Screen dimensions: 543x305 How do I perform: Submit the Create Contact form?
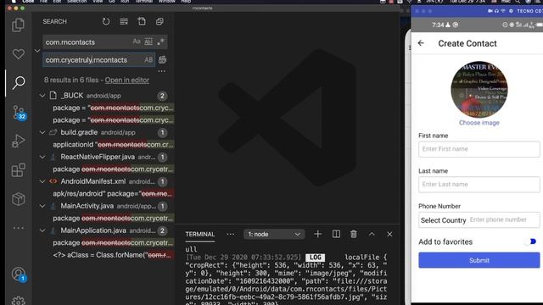pyautogui.click(x=479, y=260)
